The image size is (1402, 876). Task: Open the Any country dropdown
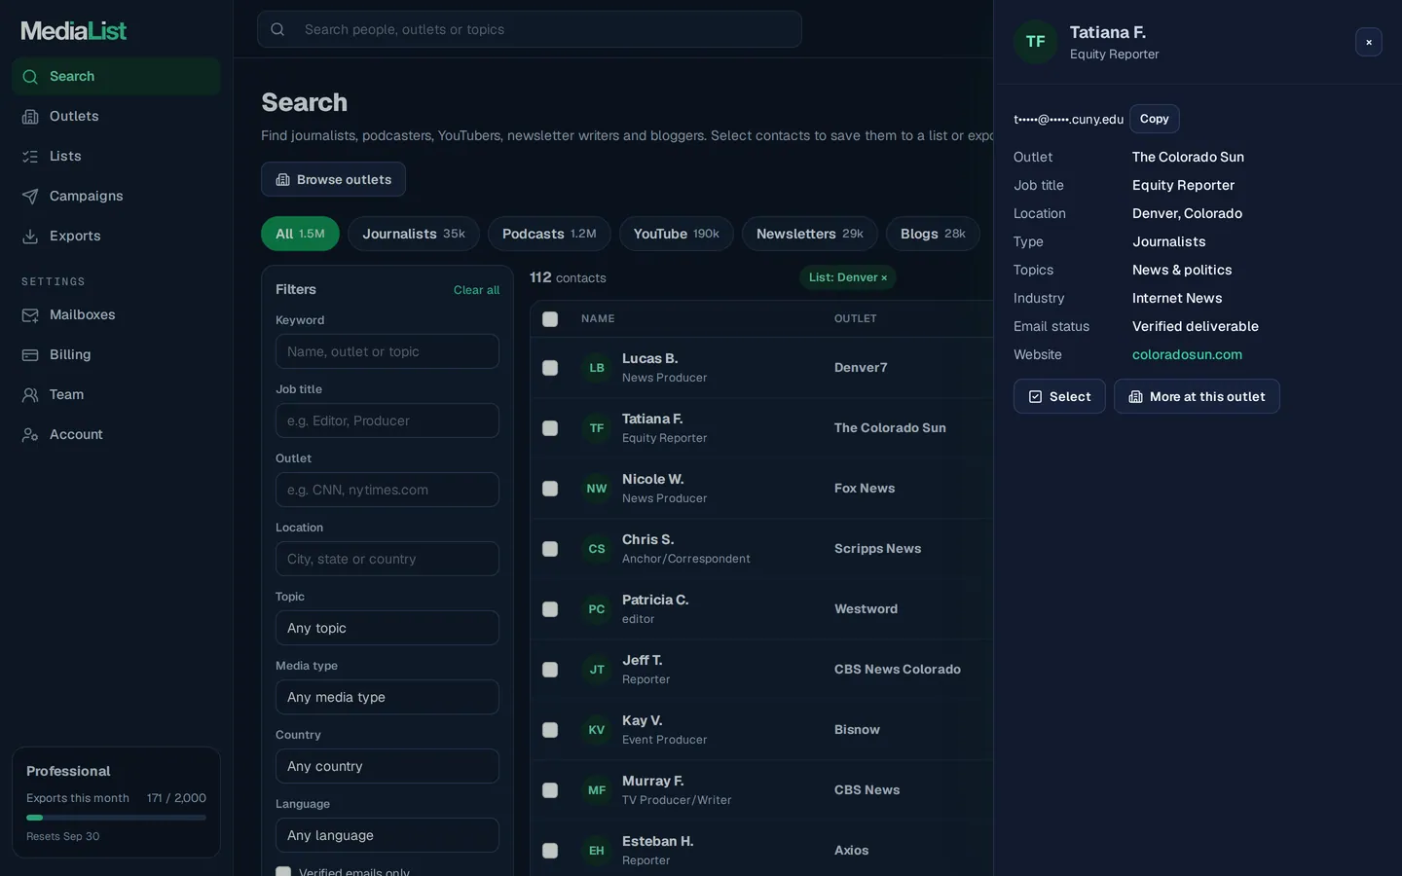387,766
